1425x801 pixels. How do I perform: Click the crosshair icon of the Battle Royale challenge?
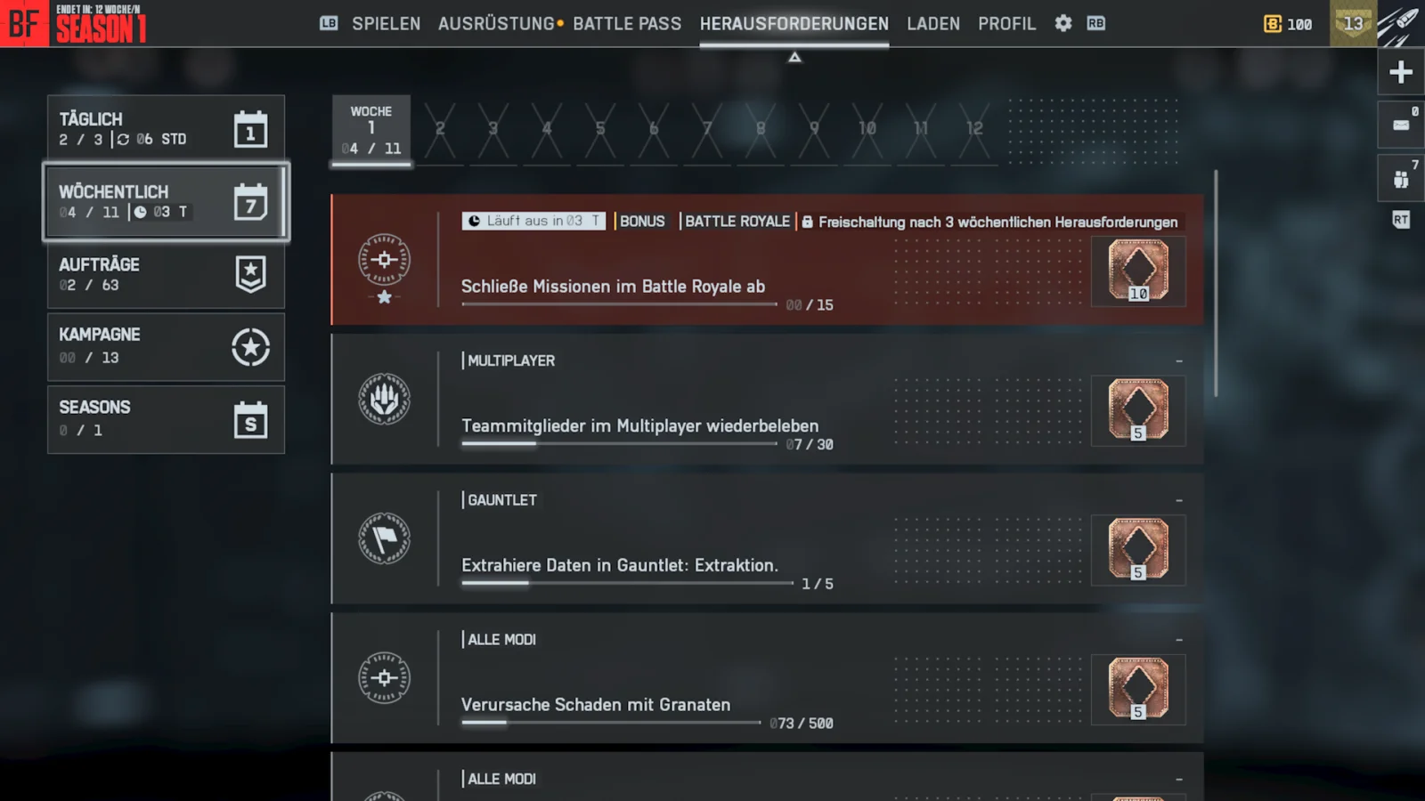pos(384,260)
